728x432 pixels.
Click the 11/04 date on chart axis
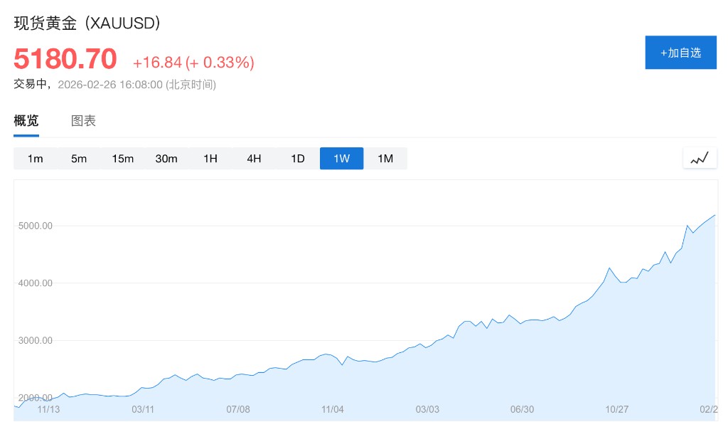point(333,409)
